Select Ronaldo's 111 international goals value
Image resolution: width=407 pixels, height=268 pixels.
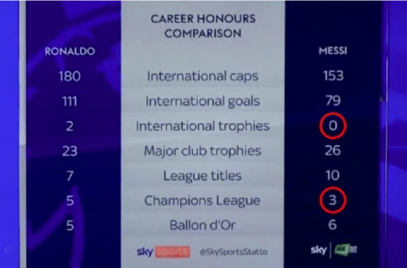70,101
